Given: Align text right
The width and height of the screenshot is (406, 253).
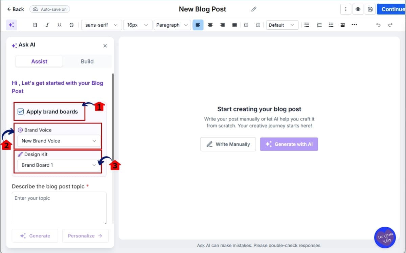Looking at the screenshot, I should (222, 25).
